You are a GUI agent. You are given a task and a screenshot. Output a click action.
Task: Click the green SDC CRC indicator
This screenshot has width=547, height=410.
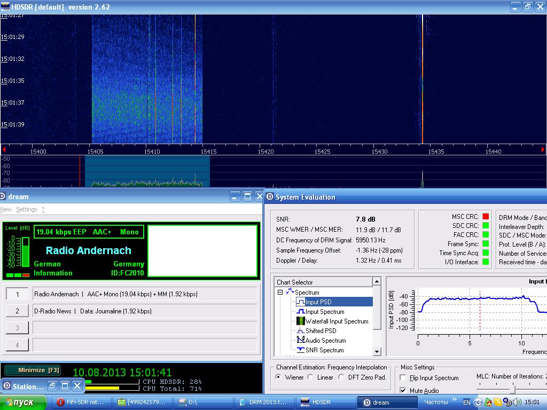[x=485, y=226]
